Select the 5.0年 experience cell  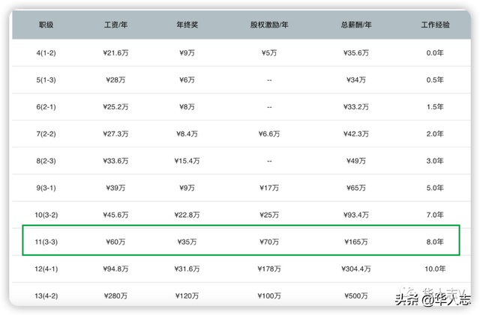pos(435,188)
